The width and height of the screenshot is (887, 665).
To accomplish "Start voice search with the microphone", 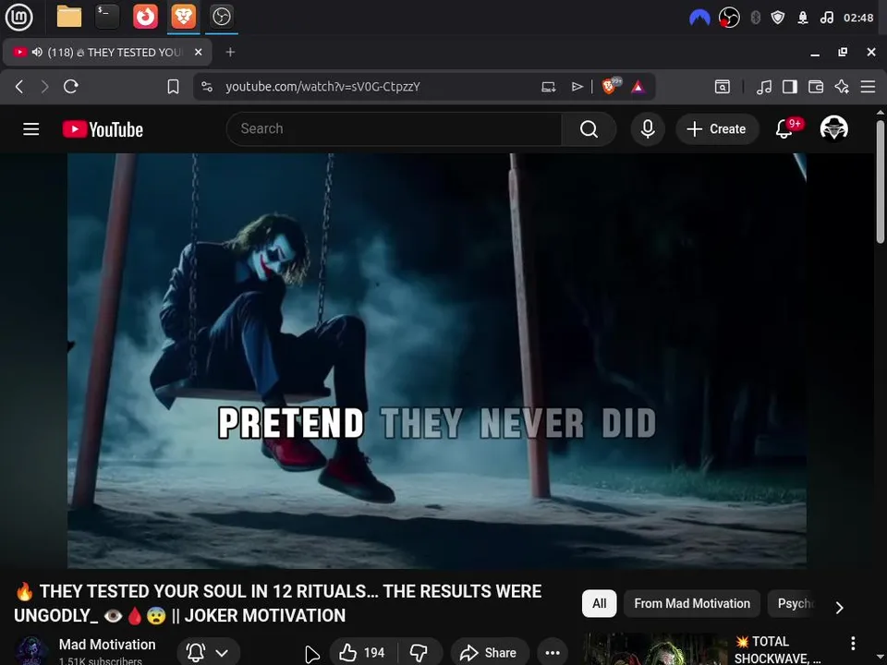I will (x=648, y=129).
